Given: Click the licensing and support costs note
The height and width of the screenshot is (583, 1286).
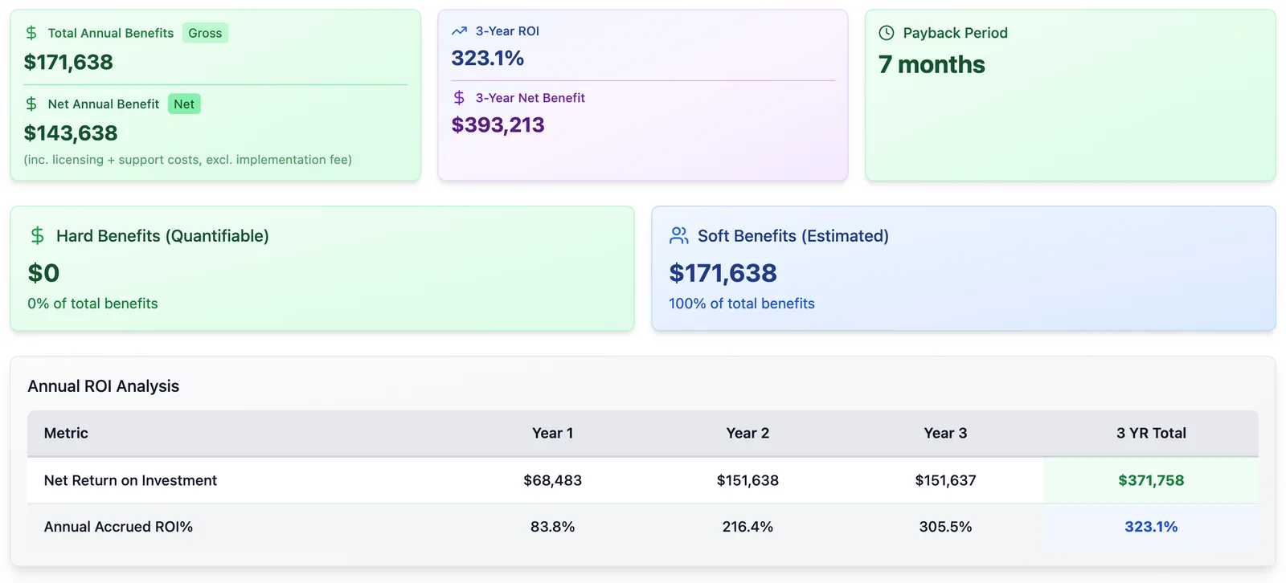Looking at the screenshot, I should (188, 160).
